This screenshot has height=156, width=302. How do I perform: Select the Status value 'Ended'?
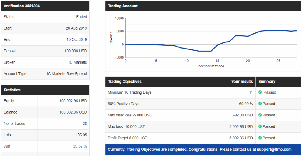point(81,17)
